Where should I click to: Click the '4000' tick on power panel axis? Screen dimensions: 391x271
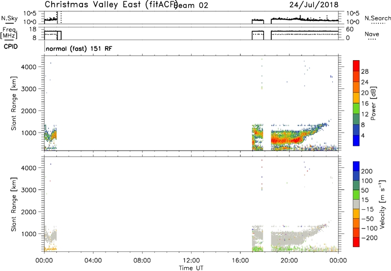click(x=30, y=67)
